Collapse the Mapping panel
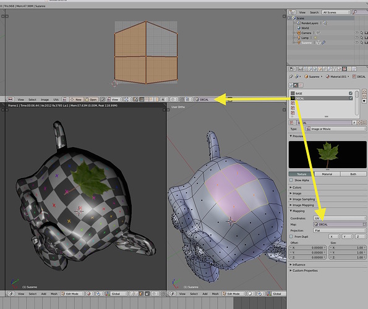 coord(297,211)
